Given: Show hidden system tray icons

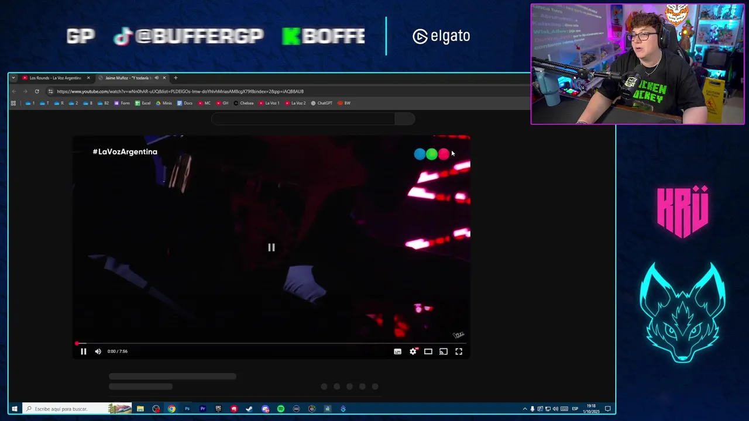Looking at the screenshot, I should (x=525, y=409).
